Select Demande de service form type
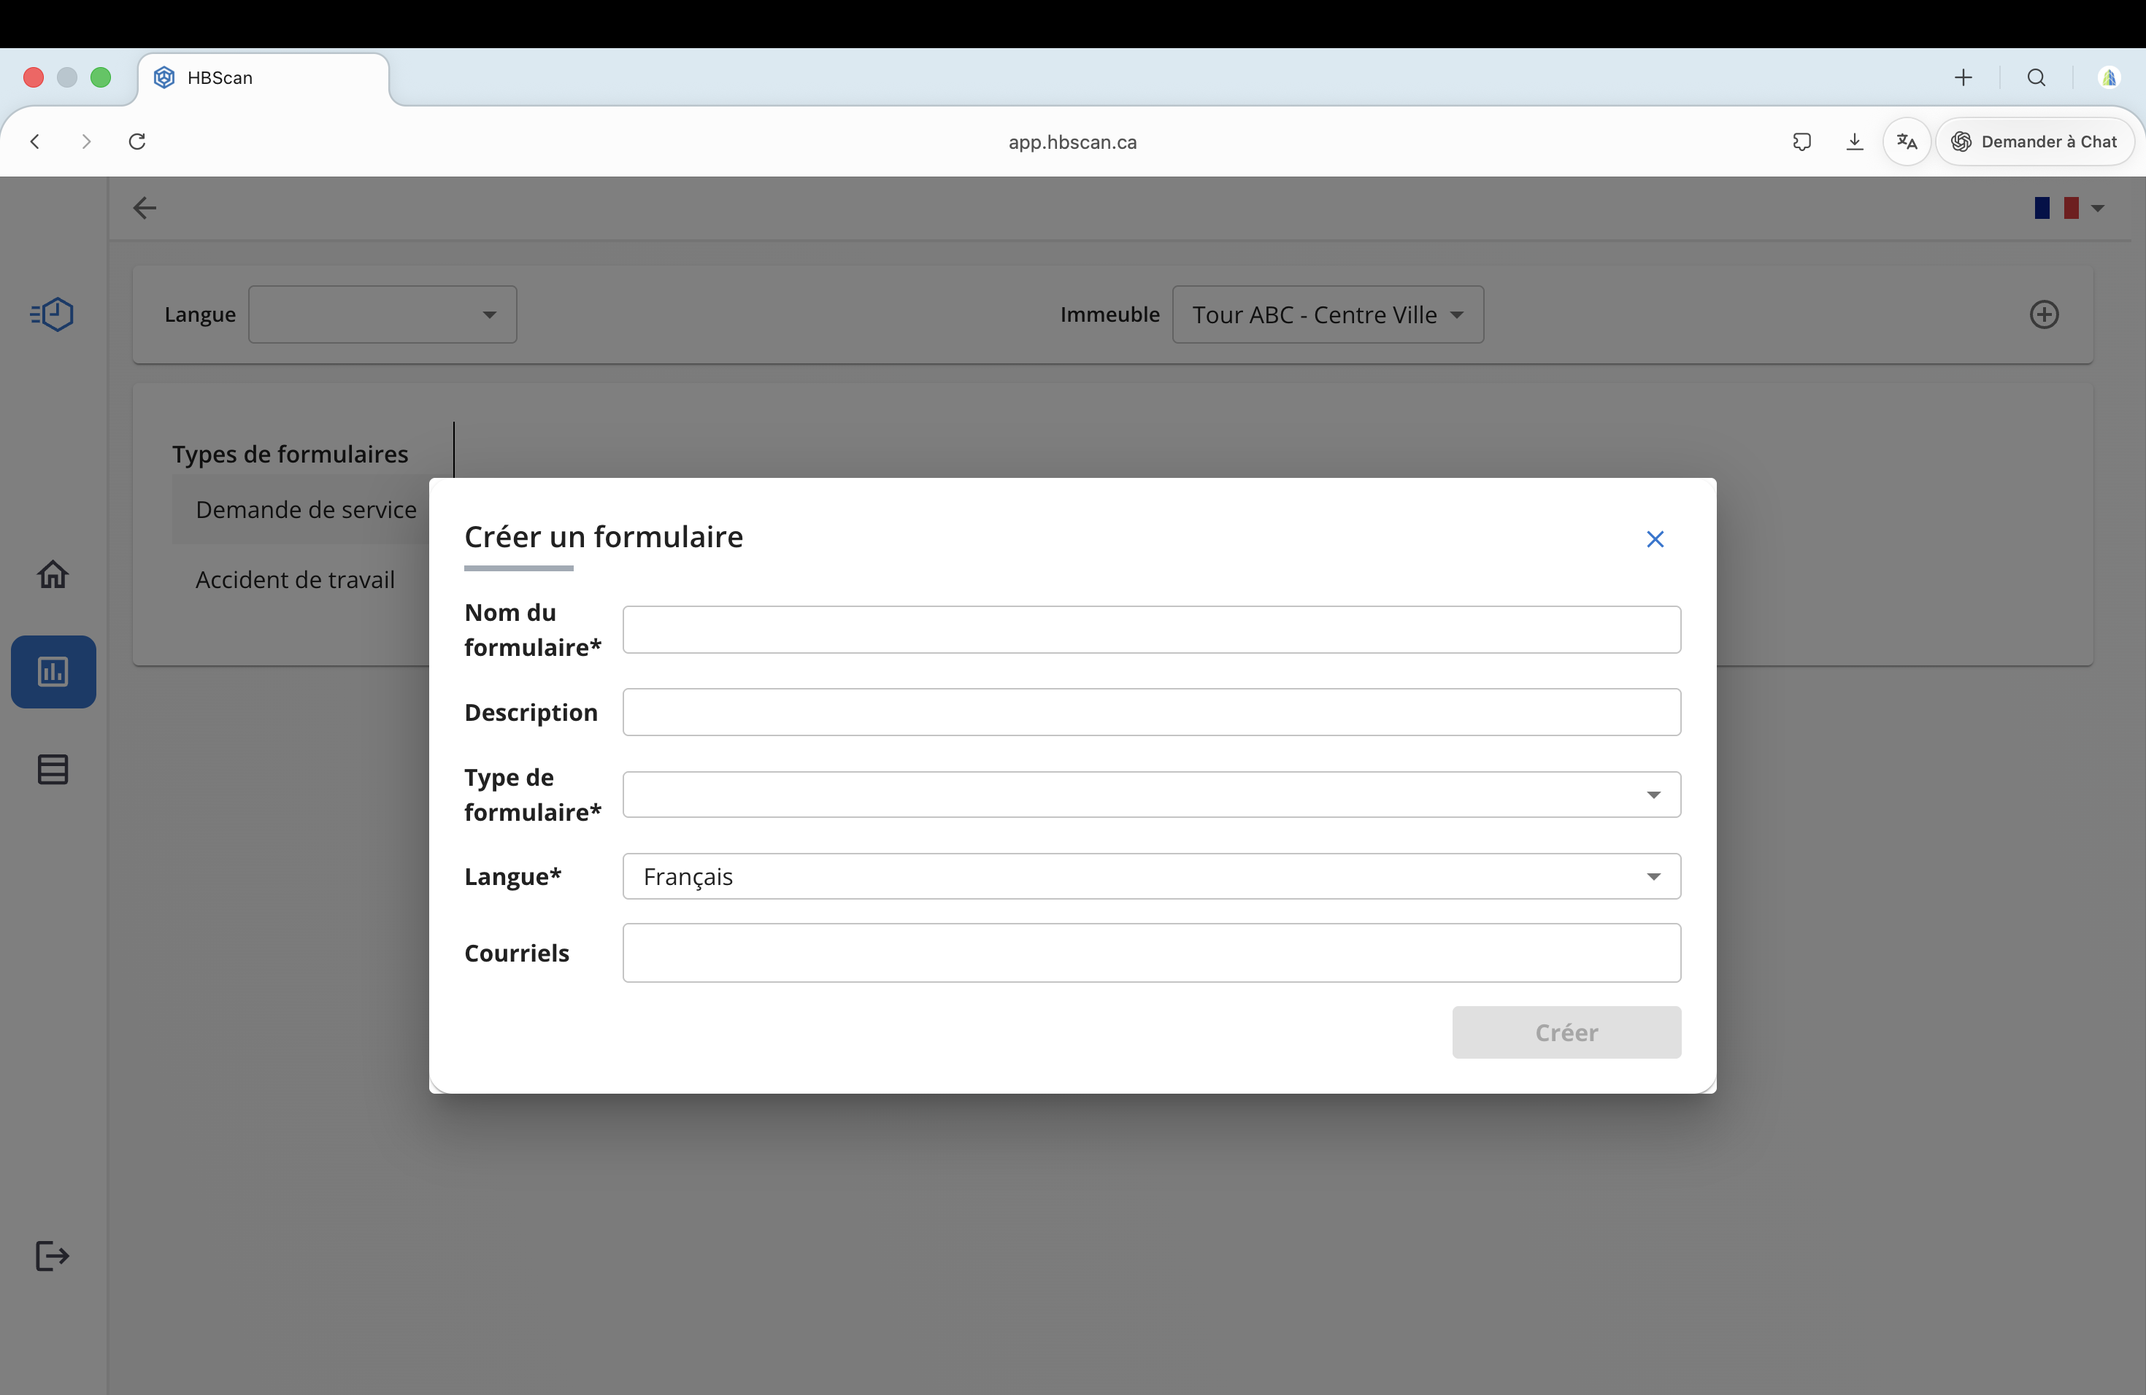Screen dimensions: 2146x1395 pyautogui.click(x=306, y=510)
